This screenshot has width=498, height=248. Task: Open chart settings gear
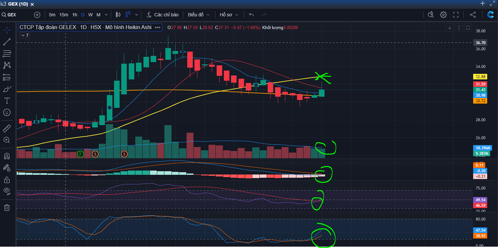tap(443, 14)
